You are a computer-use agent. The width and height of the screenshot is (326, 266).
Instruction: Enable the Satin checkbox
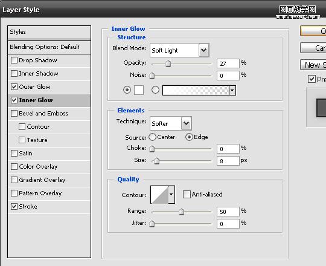click(x=14, y=154)
